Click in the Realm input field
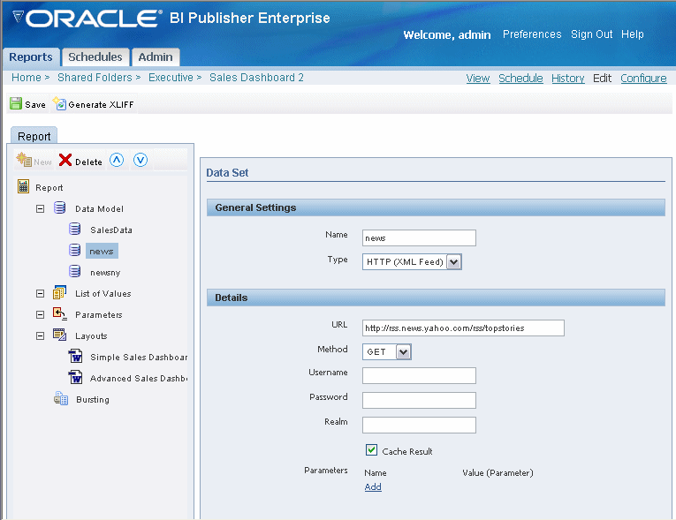Screen dimensions: 676x520 (419, 425)
